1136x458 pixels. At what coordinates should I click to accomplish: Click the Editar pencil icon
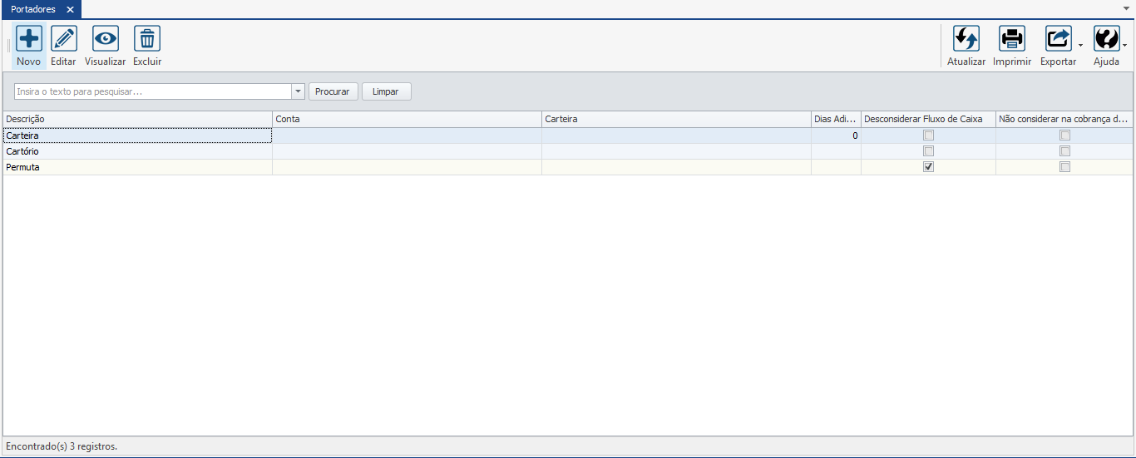pos(63,39)
